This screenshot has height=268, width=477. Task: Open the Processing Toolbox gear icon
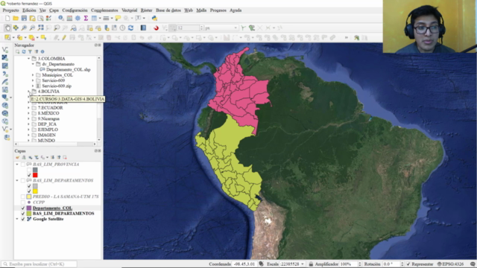point(78,19)
